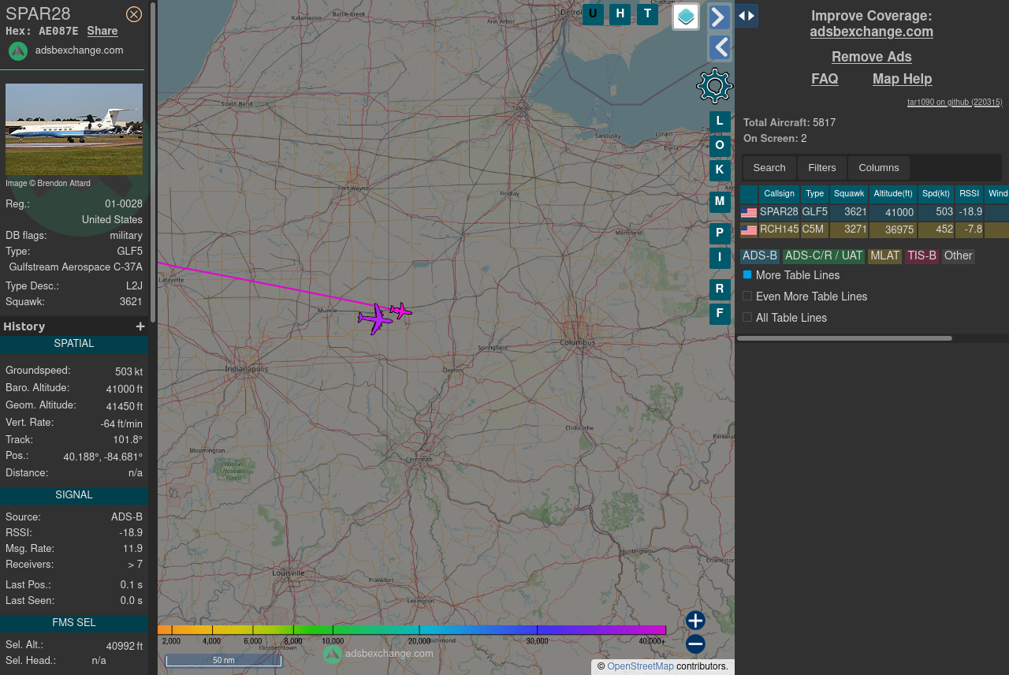
Task: Click the L map toggle button
Action: point(720,121)
